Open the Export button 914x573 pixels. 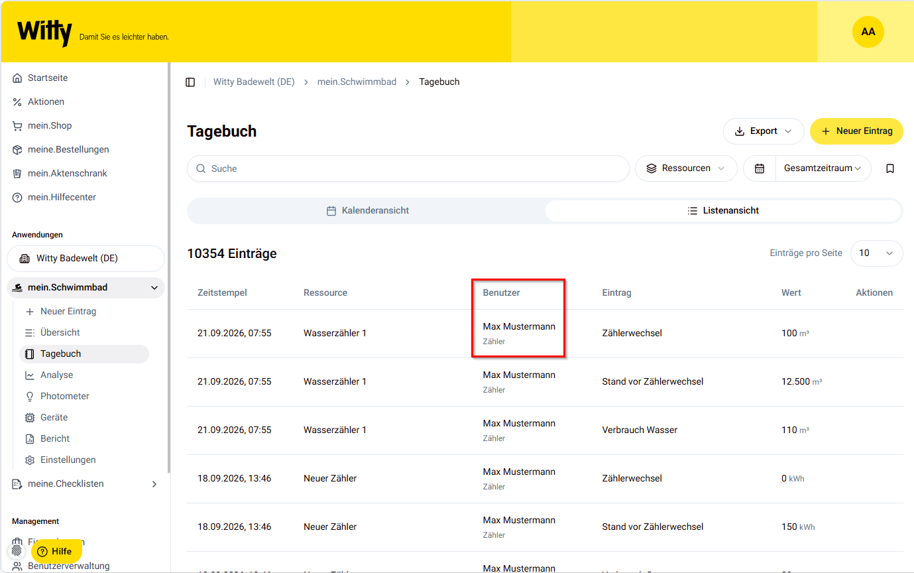(764, 131)
